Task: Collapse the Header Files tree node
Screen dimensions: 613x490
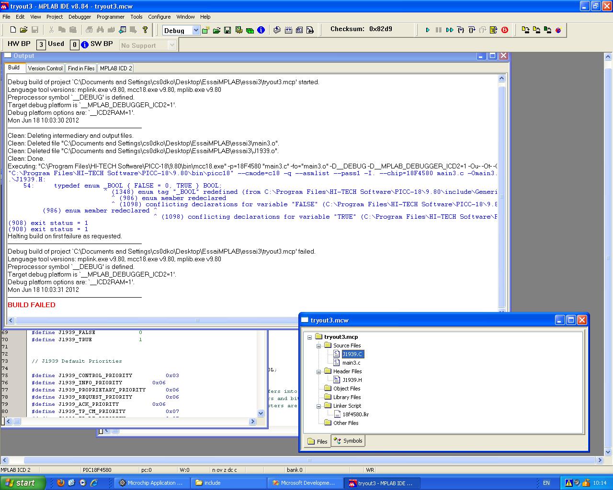Action: [x=318, y=371]
